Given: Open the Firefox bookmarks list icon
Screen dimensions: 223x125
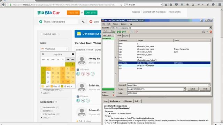Looking at the screenshot, I should pyautogui.click(x=171, y=5).
